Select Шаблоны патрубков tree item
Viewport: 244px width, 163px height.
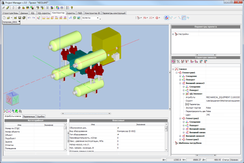coord(190,143)
